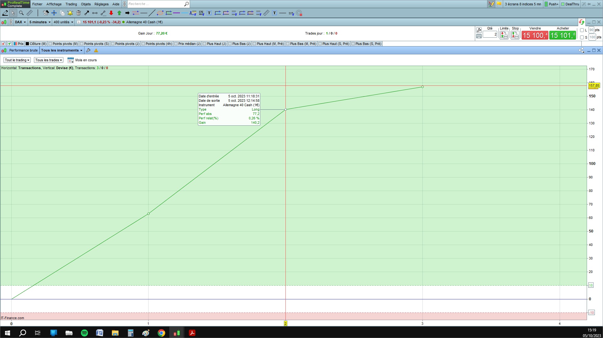This screenshot has width=603, height=338.
Task: Insert a black right arrow marker
Action: click(x=128, y=13)
